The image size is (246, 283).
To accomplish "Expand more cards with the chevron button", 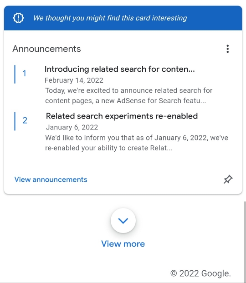I will (x=123, y=221).
